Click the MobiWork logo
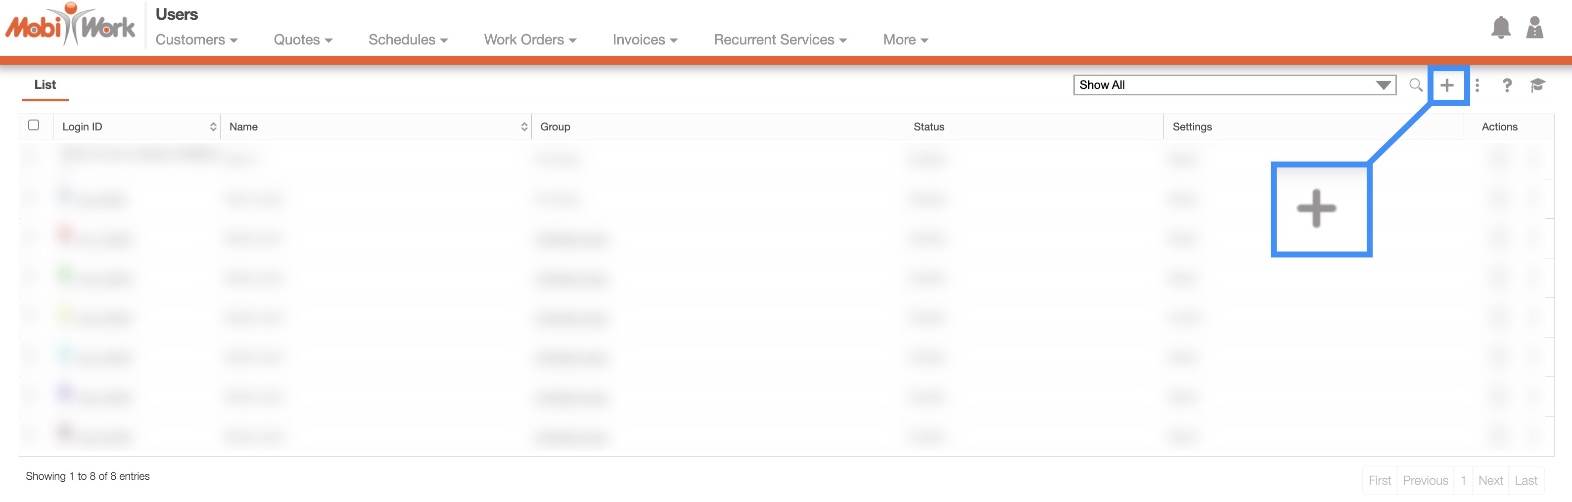 [x=70, y=26]
